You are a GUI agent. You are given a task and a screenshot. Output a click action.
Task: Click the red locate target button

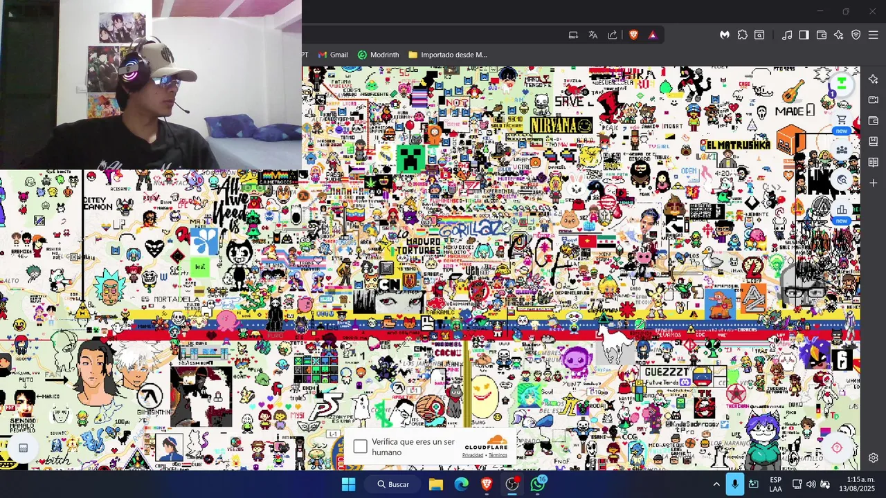coord(837,448)
